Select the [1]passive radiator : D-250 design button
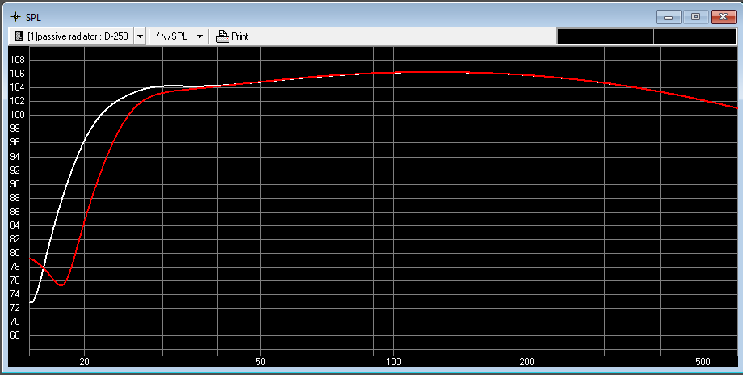743x375 pixels. point(71,36)
